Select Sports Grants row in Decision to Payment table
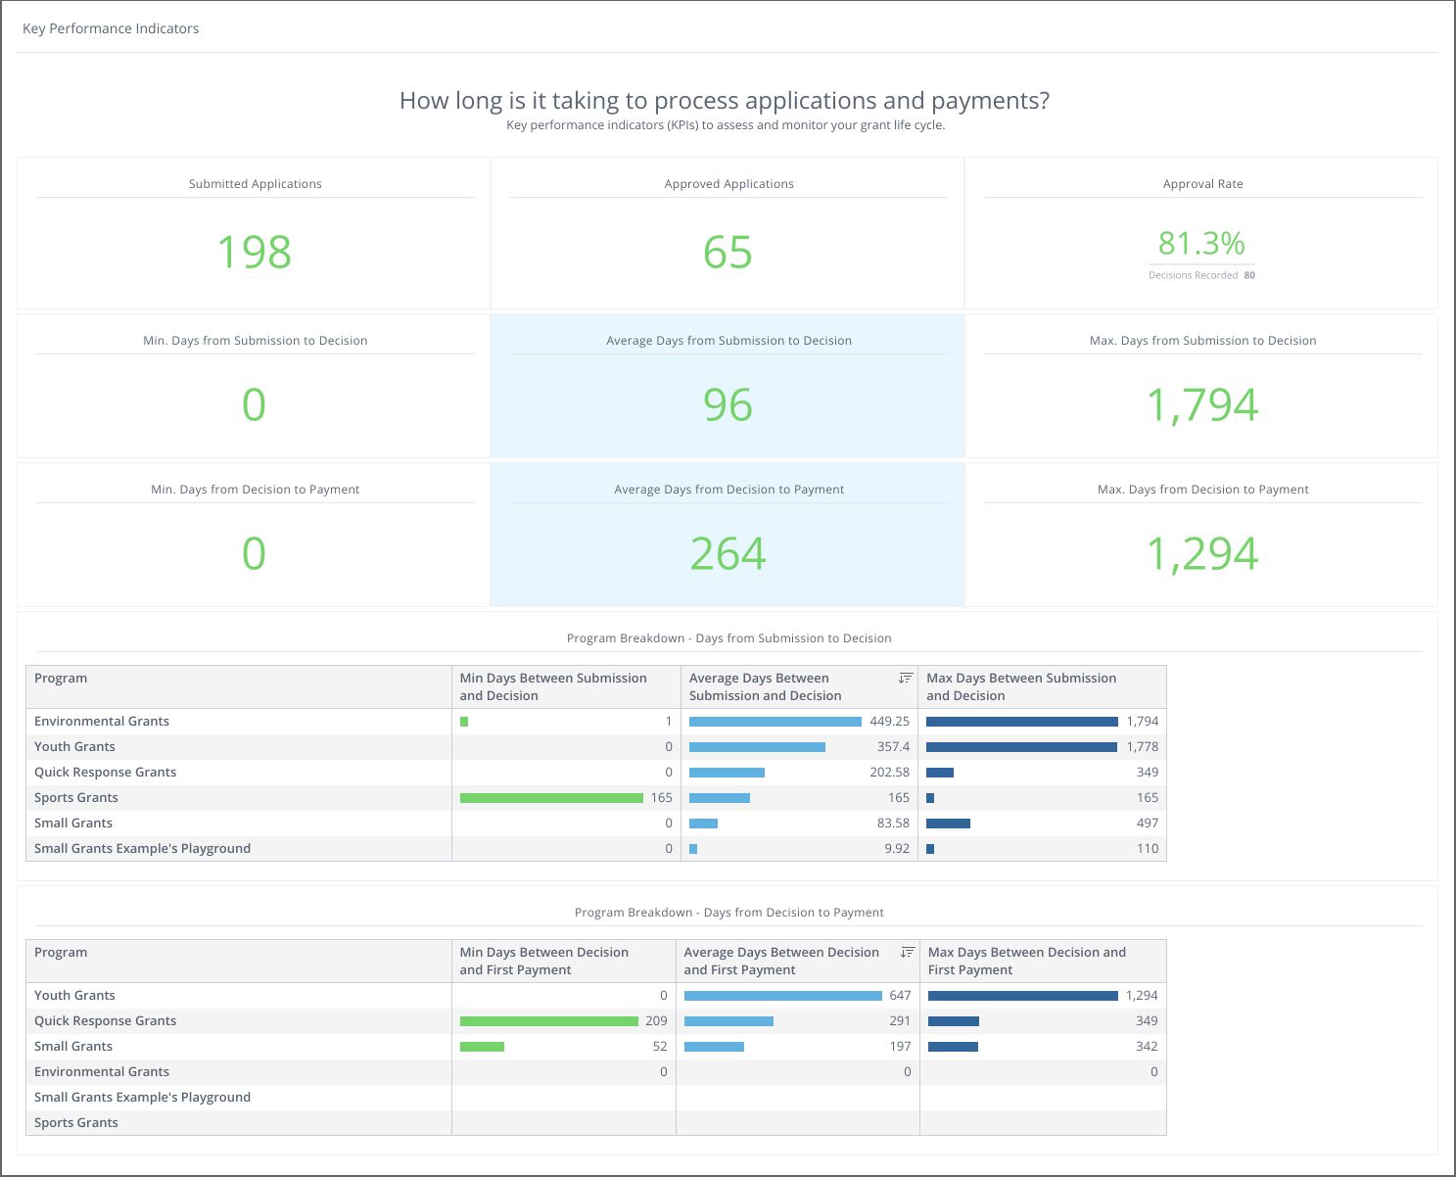The height and width of the screenshot is (1177, 1456). [x=76, y=1123]
